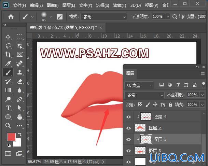Filter layers by pixel layers
This screenshot has height=166, width=208.
point(162,85)
